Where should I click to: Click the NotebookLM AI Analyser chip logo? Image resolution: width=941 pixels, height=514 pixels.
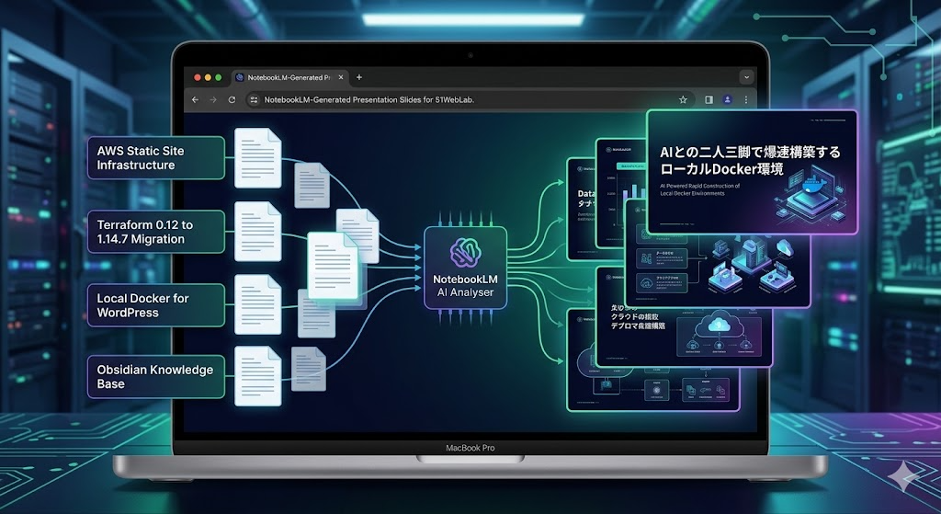pyautogui.click(x=464, y=253)
